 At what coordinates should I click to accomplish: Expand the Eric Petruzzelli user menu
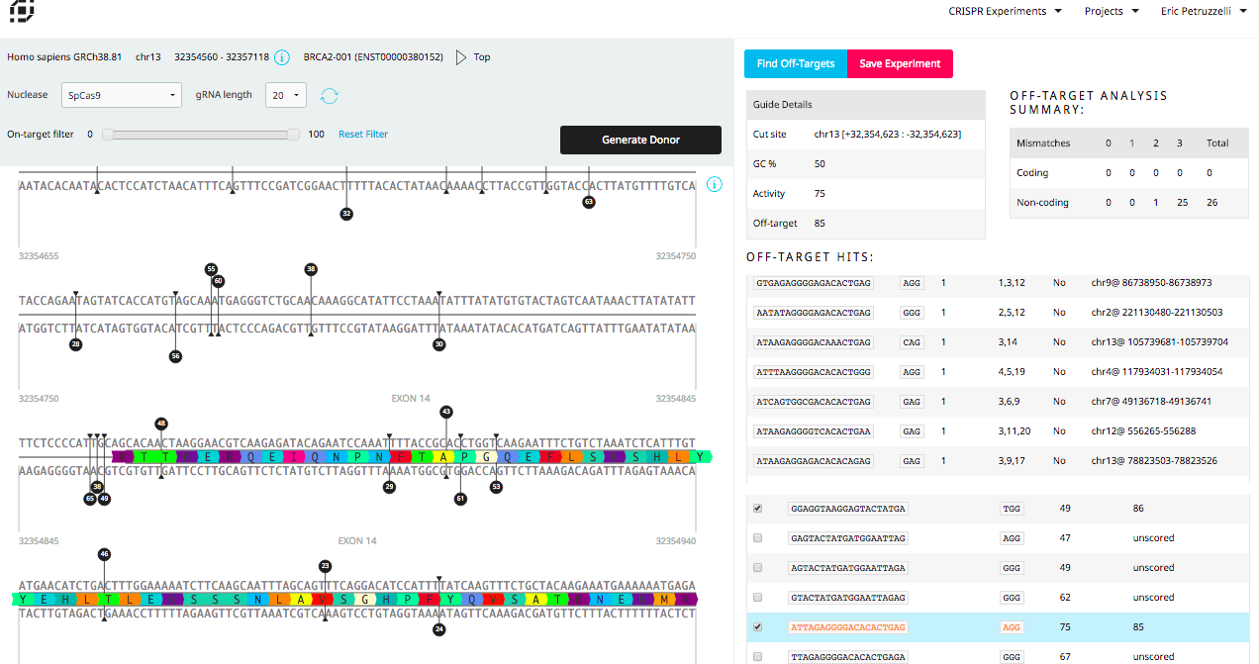(1204, 12)
